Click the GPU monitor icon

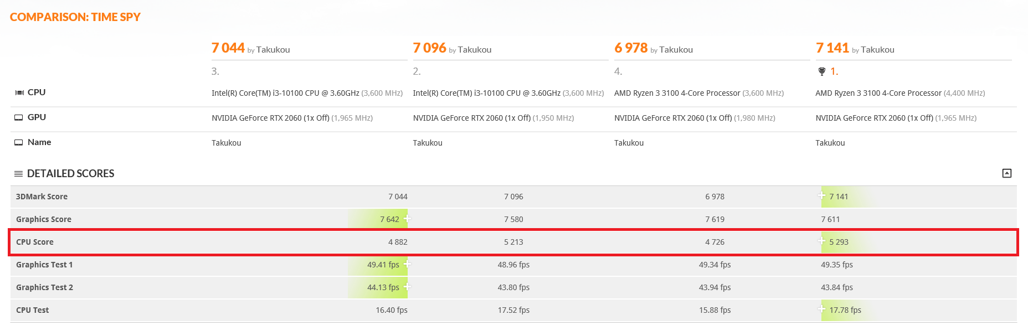[x=19, y=117]
